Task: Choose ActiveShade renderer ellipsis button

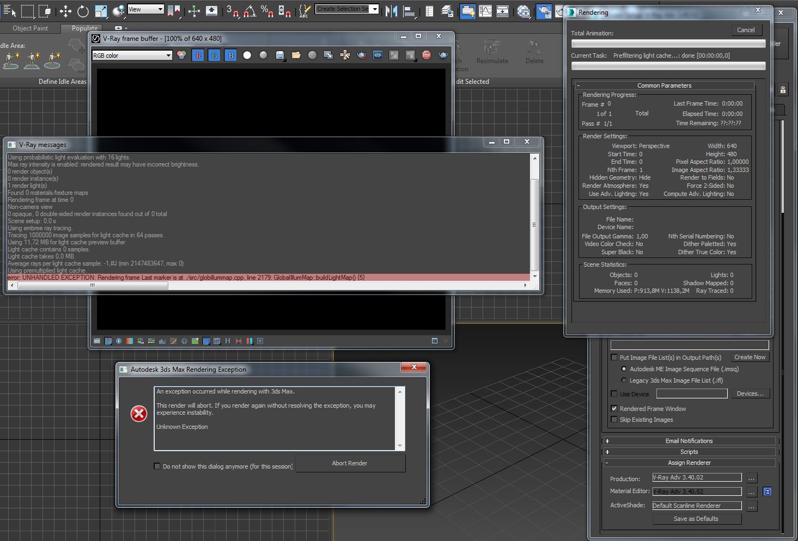Action: coord(752,506)
